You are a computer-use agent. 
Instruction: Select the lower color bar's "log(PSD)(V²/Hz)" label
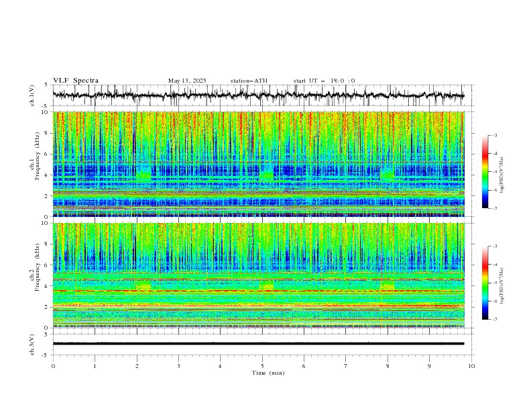click(x=502, y=285)
